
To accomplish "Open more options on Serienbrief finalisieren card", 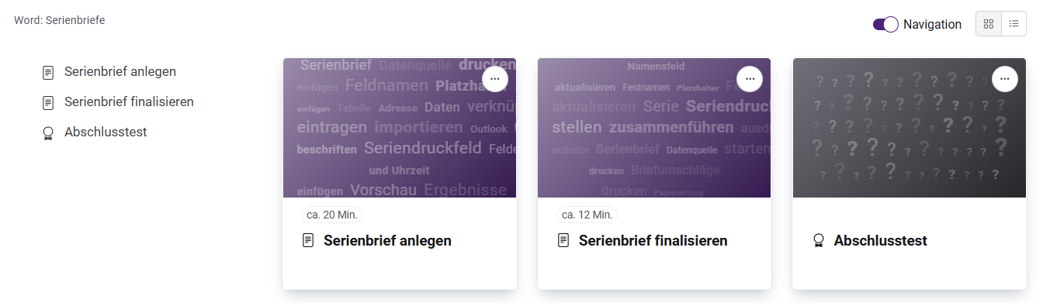I will click(x=750, y=79).
